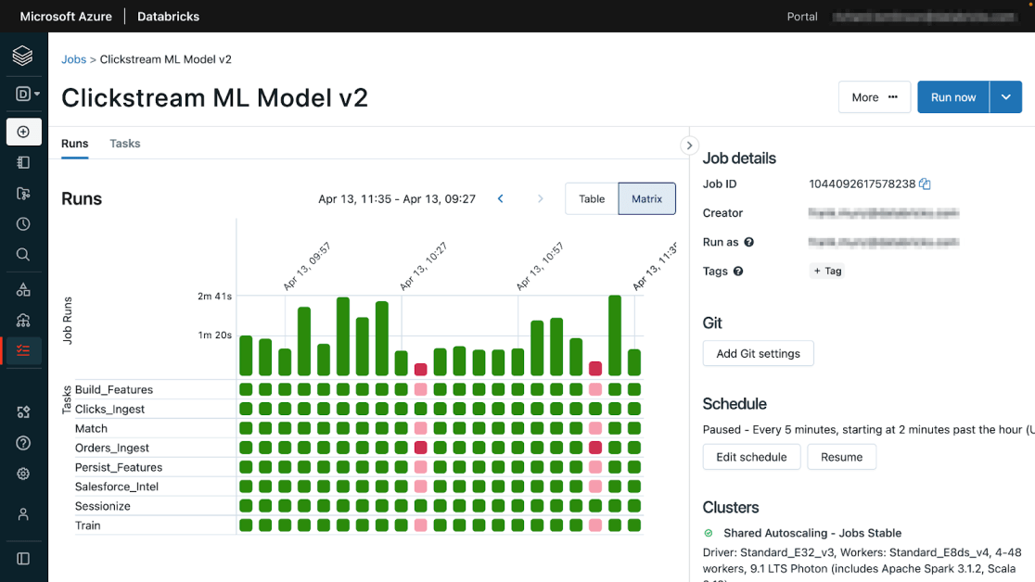Navigate to Jobs breadcrumb link
1035x582 pixels.
click(x=73, y=59)
